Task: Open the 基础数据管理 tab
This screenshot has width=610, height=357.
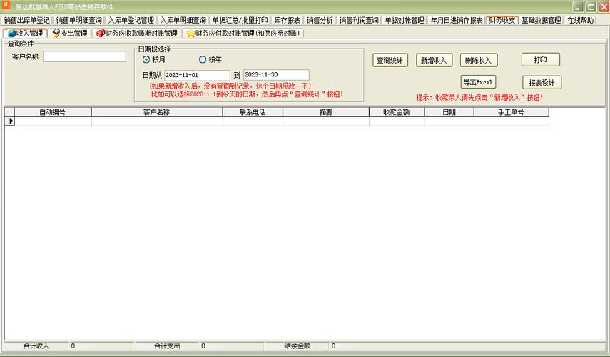Action: 541,20
